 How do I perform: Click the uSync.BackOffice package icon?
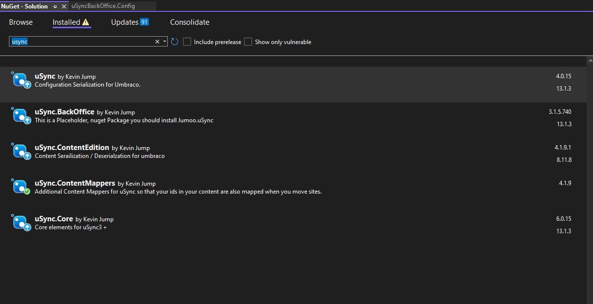21,115
